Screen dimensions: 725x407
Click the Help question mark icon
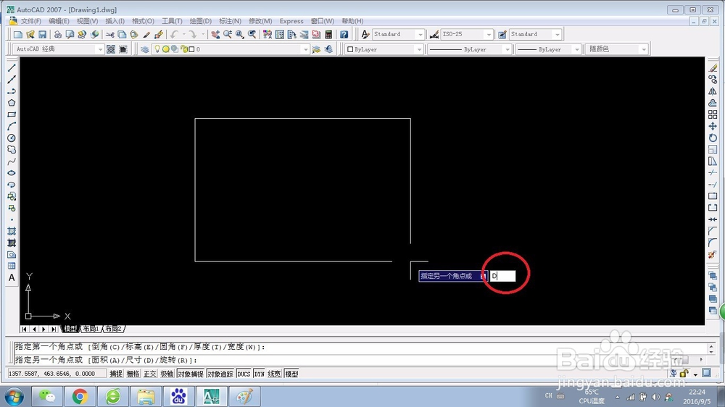tap(344, 34)
